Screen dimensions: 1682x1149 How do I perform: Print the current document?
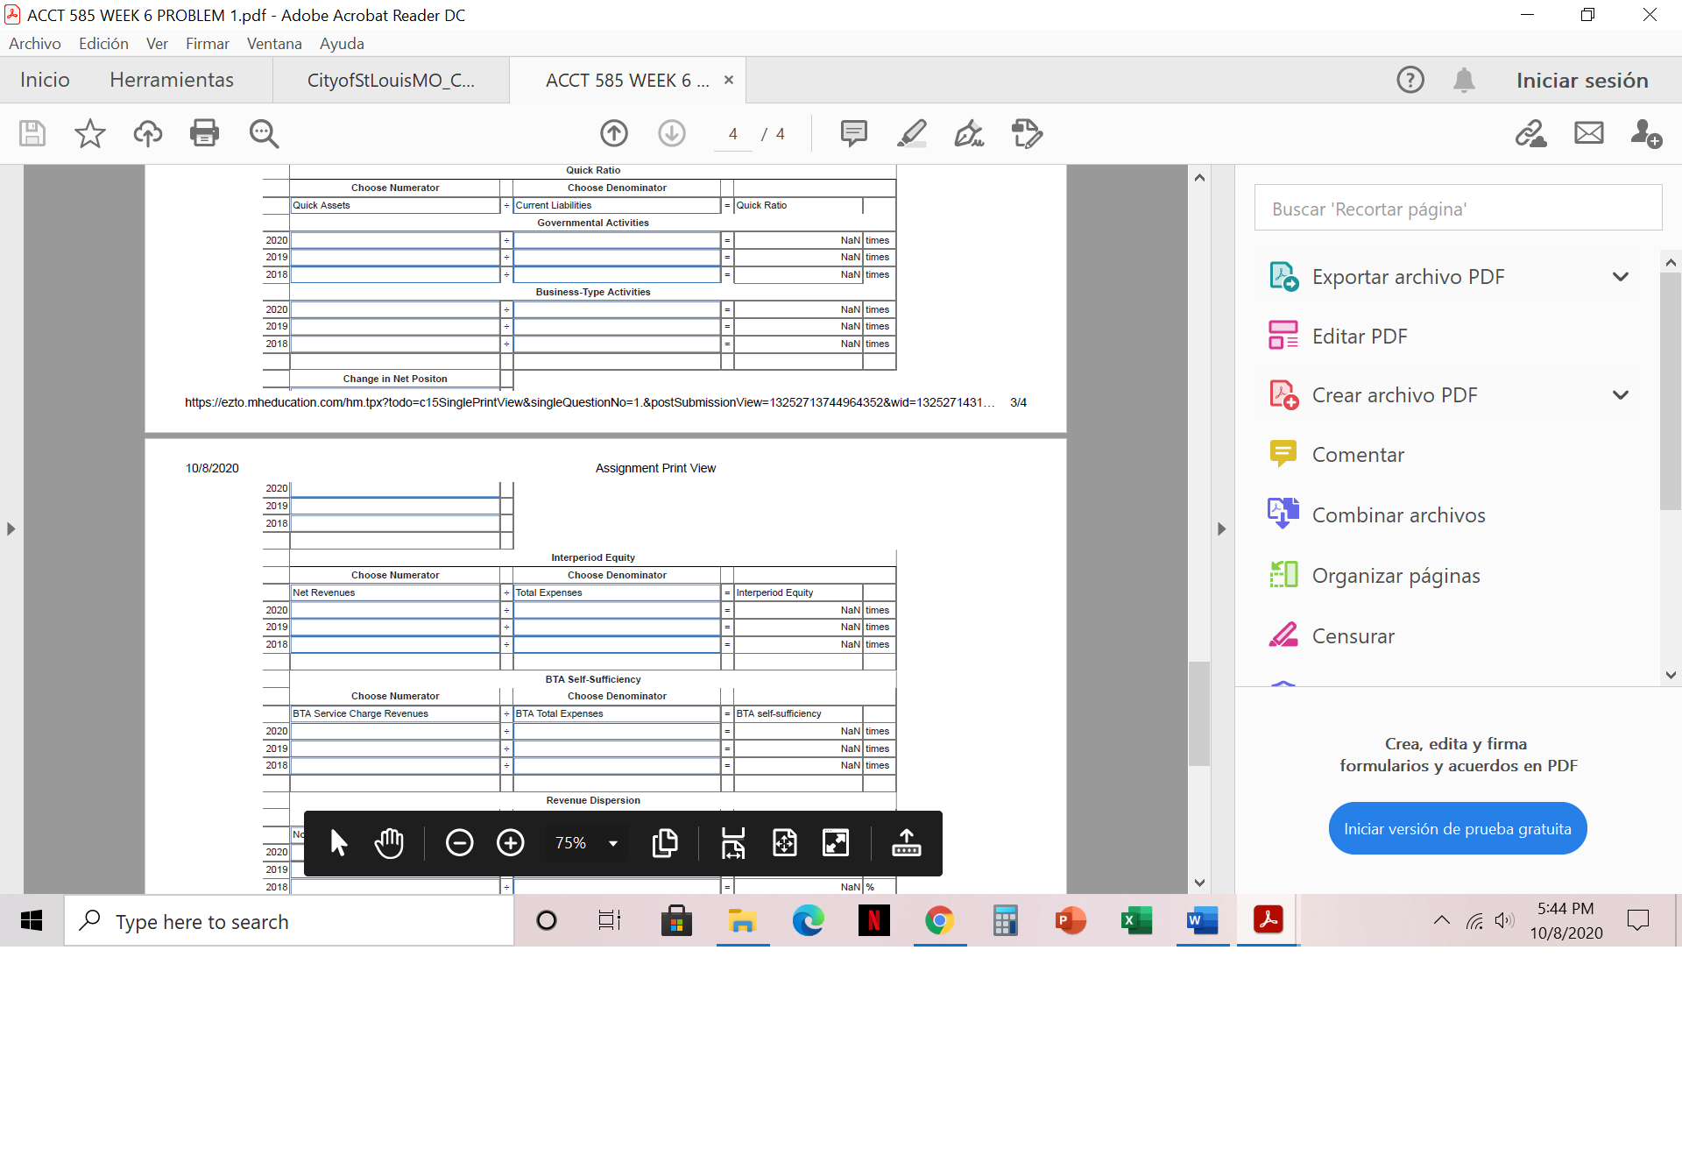[204, 133]
